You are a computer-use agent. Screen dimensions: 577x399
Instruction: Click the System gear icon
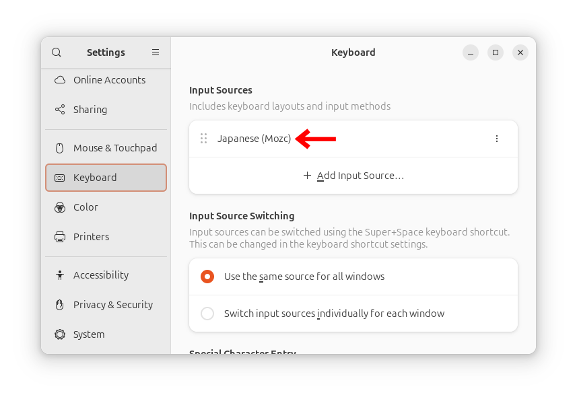60,334
